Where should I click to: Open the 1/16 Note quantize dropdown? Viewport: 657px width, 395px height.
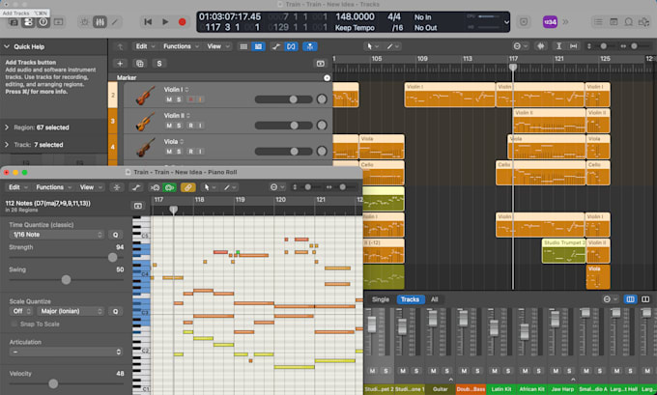pyautogui.click(x=57, y=235)
